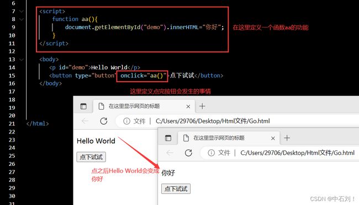The image size is (359, 205).
Task: Click the tab actions icon in the back browser window
Action: tap(83, 106)
